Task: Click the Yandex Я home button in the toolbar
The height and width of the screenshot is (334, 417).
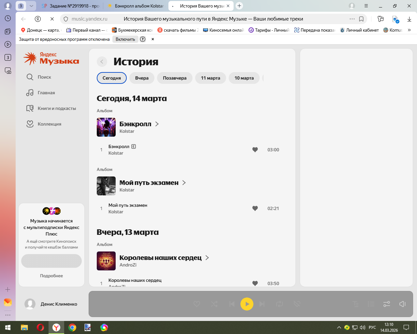Action: point(38,19)
